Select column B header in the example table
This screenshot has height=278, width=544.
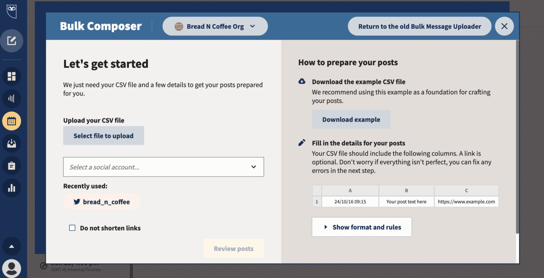(406, 190)
